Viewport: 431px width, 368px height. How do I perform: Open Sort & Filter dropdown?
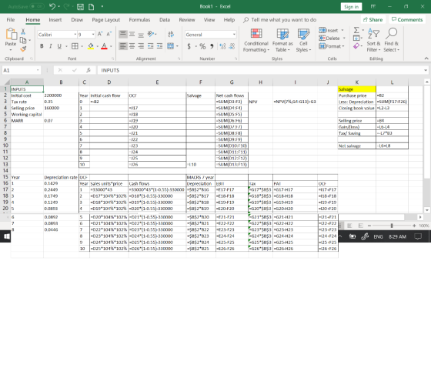pyautogui.click(x=373, y=40)
